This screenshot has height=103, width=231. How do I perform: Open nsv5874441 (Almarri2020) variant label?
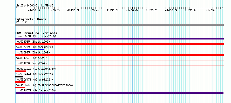(x=34, y=74)
